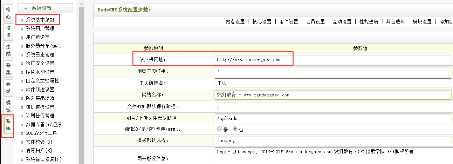This screenshot has height=164, width=453.
Task: Click bullet icon beside SQL命令行工具
Action: click(22, 133)
